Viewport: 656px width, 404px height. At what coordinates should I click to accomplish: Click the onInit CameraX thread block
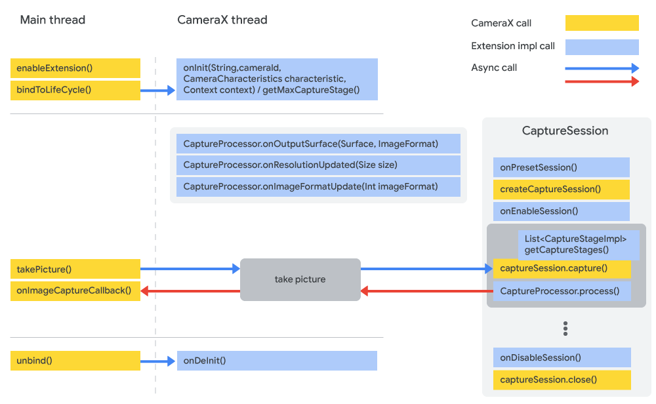[277, 79]
